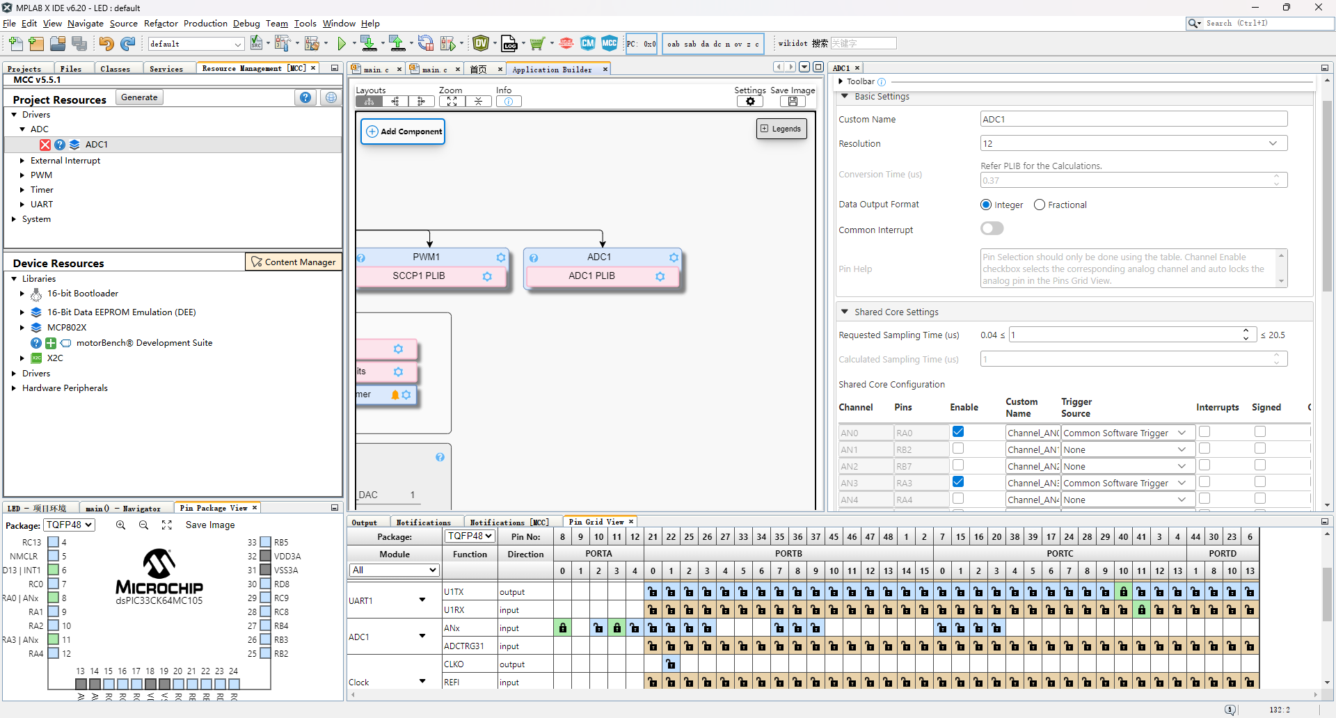Viewport: 1336px width, 718px height.
Task: Click zoom fit icon under Zoom label
Action: [452, 102]
